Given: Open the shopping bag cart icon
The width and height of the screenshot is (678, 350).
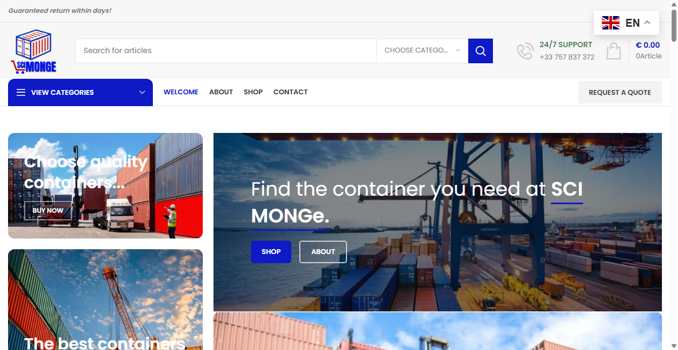Looking at the screenshot, I should point(614,51).
